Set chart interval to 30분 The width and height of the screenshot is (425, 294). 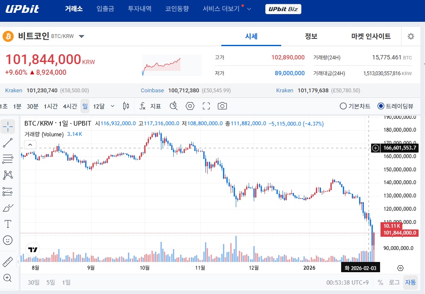coord(33,106)
